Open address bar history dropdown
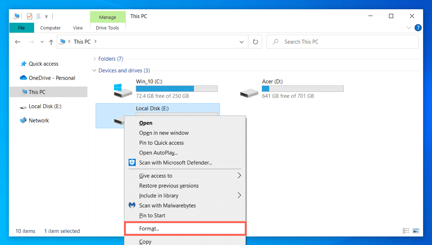 (x=241, y=42)
